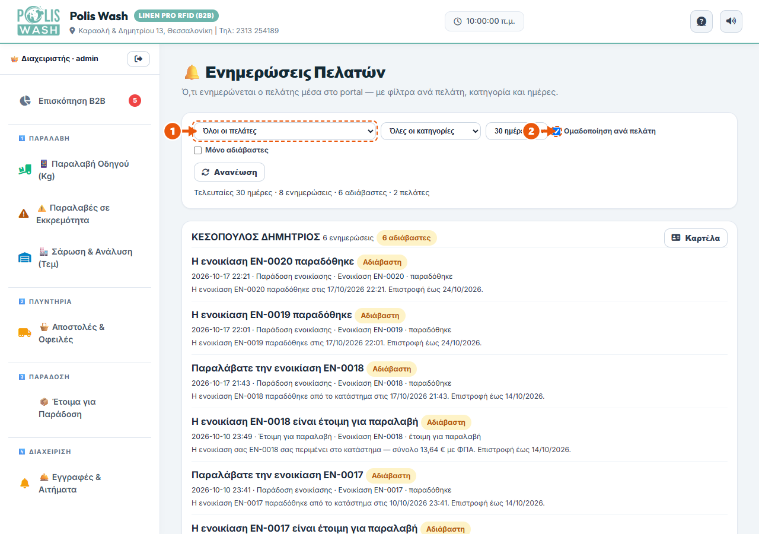Toggle the sound speaker button

pyautogui.click(x=731, y=21)
